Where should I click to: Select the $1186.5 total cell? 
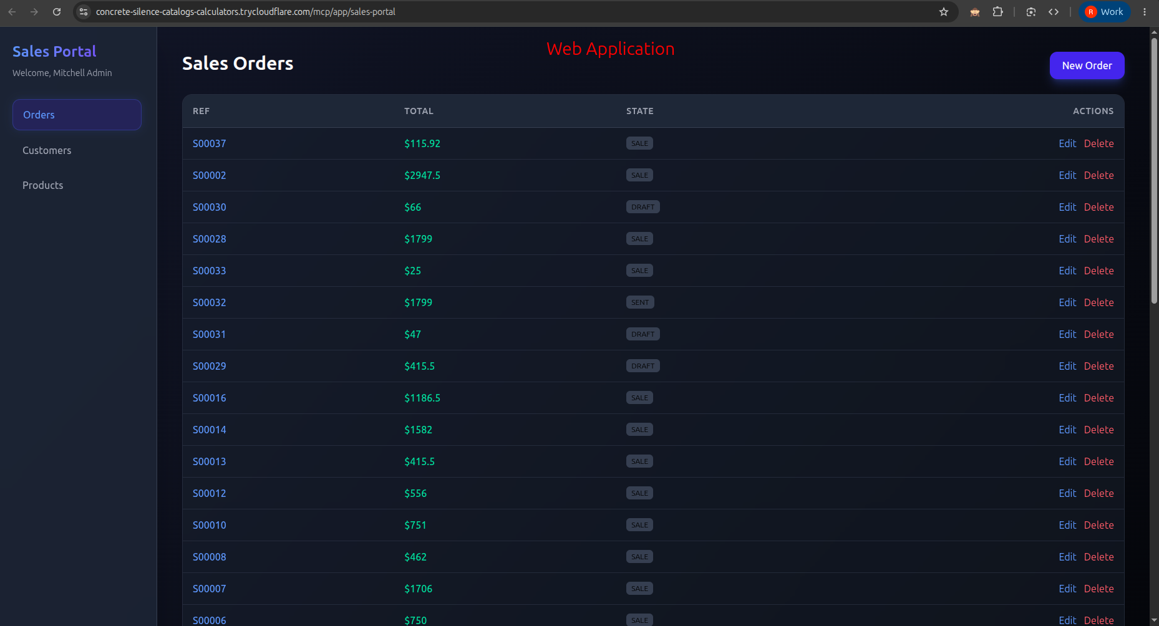click(x=422, y=398)
